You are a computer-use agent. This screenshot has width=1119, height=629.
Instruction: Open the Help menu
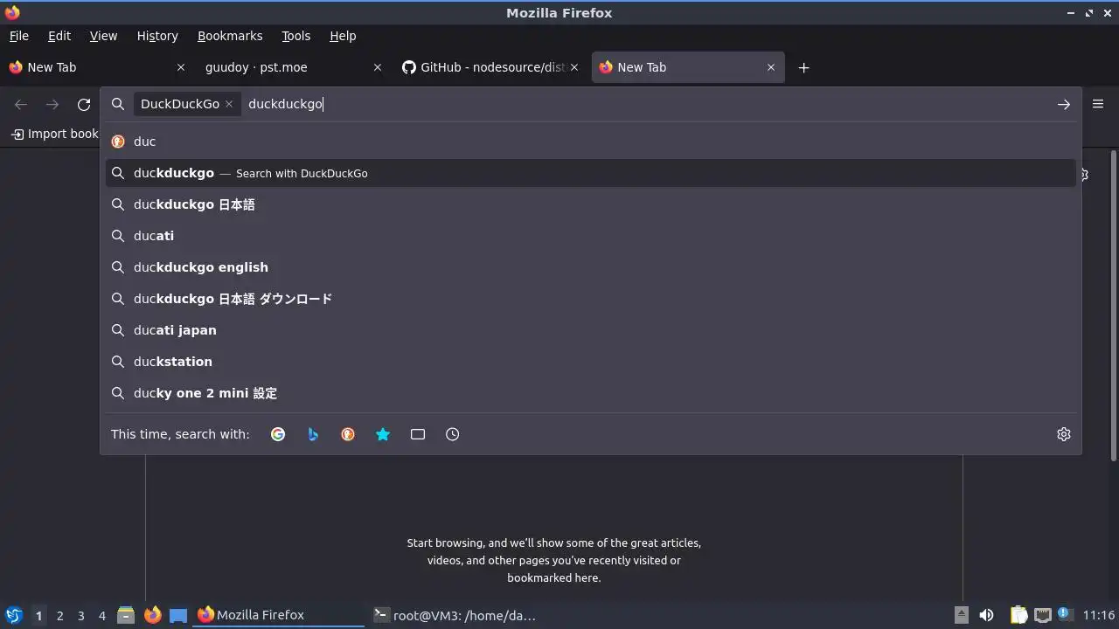(x=343, y=36)
